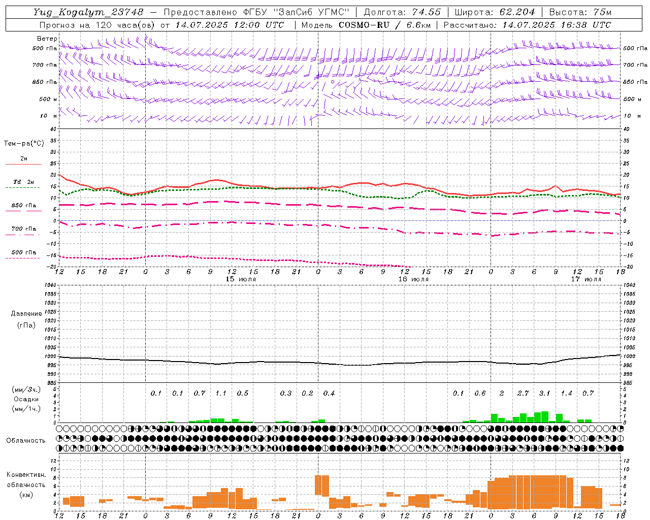650x520 pixels.
Task: Click the Ветер wind panel label
Action: 47,39
